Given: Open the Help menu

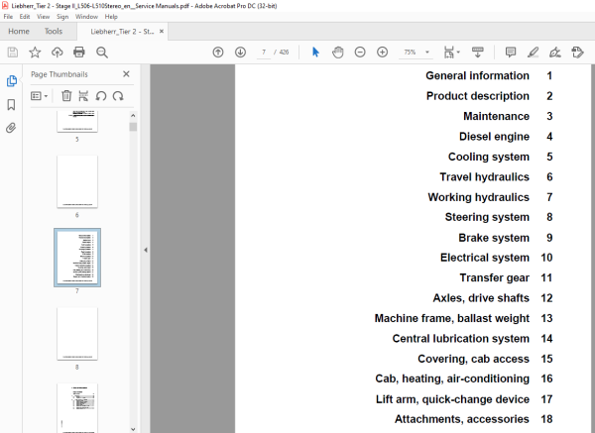Looking at the screenshot, I should (111, 17).
